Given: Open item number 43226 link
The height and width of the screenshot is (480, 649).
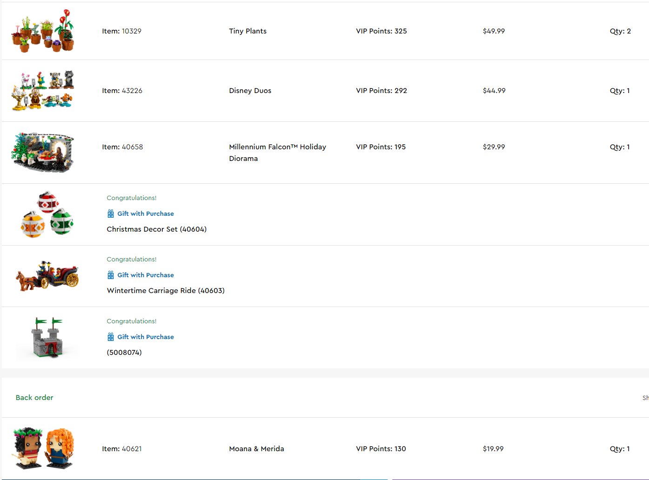Looking at the screenshot, I should pos(132,91).
